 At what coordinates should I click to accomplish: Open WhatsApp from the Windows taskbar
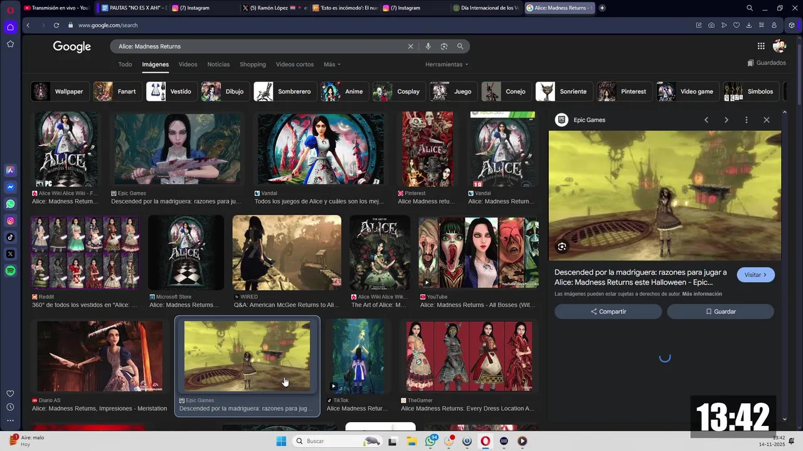point(430,441)
